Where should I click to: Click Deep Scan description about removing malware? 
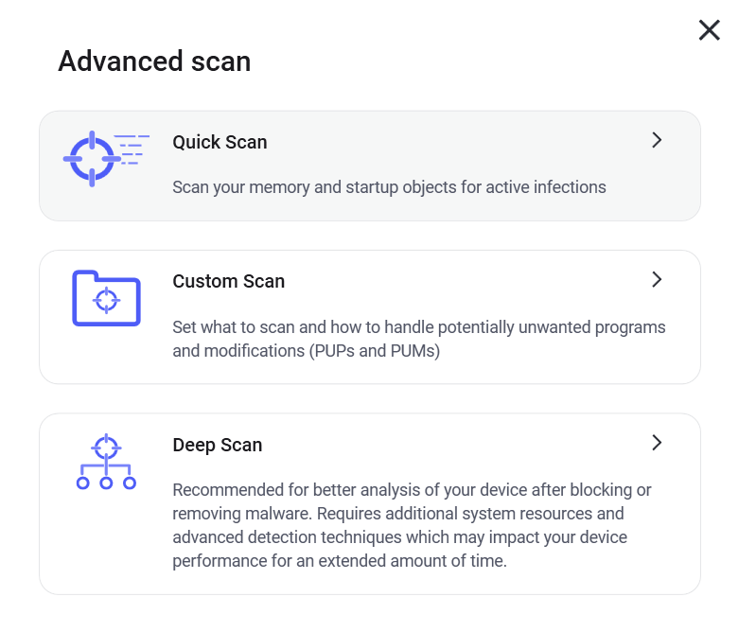(412, 525)
